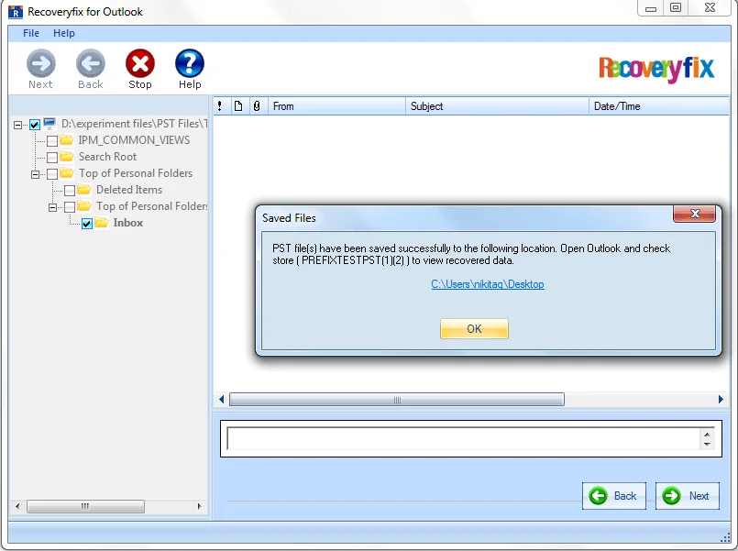
Task: Collapse the PST file root tree node
Action: tap(18, 126)
